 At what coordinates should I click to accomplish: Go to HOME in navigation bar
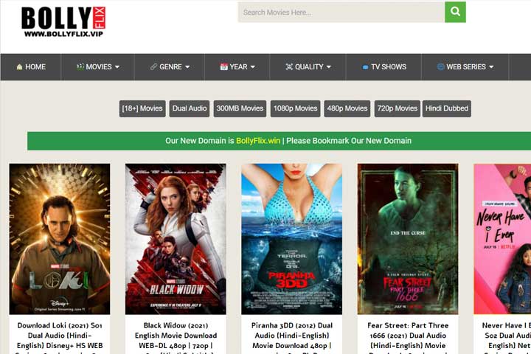[x=31, y=66]
